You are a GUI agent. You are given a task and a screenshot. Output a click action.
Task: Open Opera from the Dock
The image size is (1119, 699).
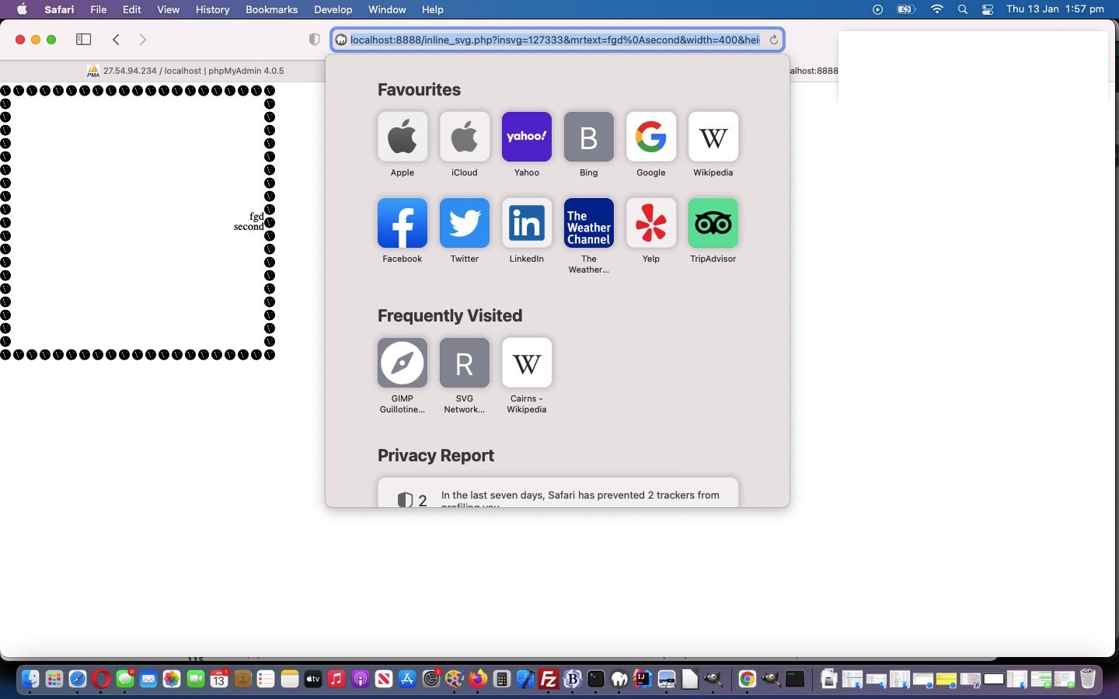[x=101, y=679]
